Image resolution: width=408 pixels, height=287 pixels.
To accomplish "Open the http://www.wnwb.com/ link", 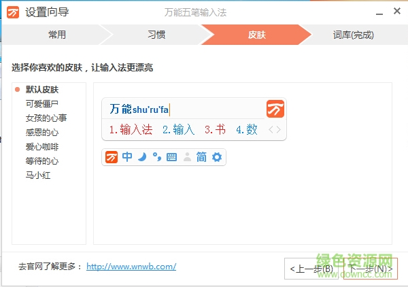I will [131, 267].
